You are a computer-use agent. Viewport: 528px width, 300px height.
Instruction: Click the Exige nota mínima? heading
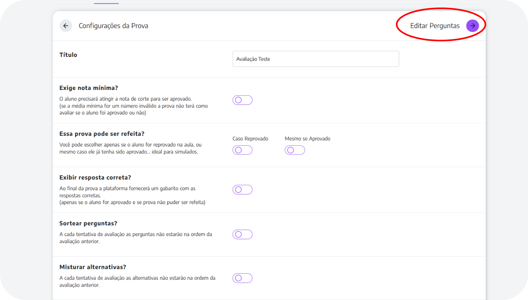88,88
